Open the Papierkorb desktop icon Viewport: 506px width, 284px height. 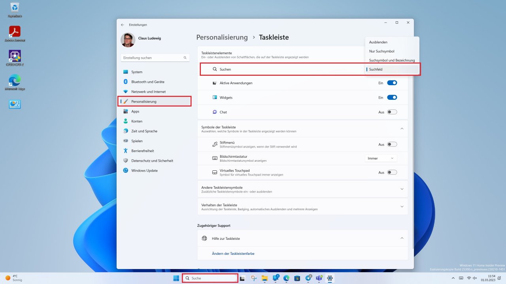coord(15,10)
